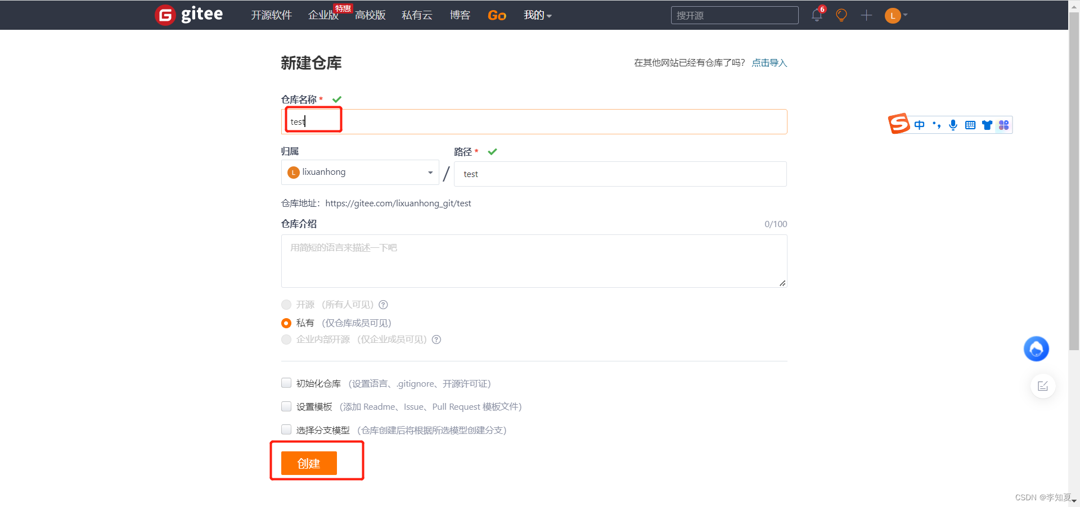Open the user avatar menu
Image resolution: width=1080 pixels, height=507 pixels.
tap(895, 16)
